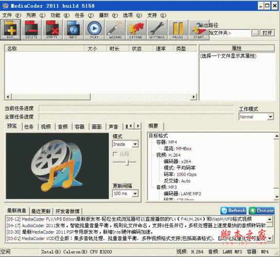Image resolution: width=280 pixels, height=257 pixels.
Task: Open the 选项 (O) menu
Action: (132, 15)
